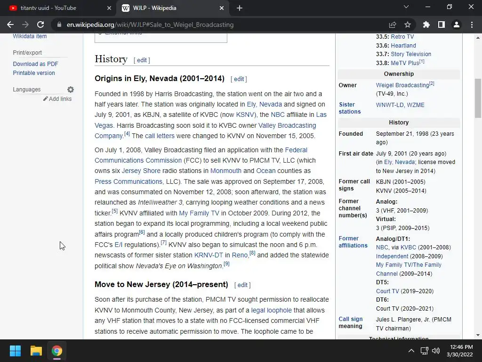Edit the Move to New Jersey section
The height and width of the screenshot is (362, 482).
242,285
